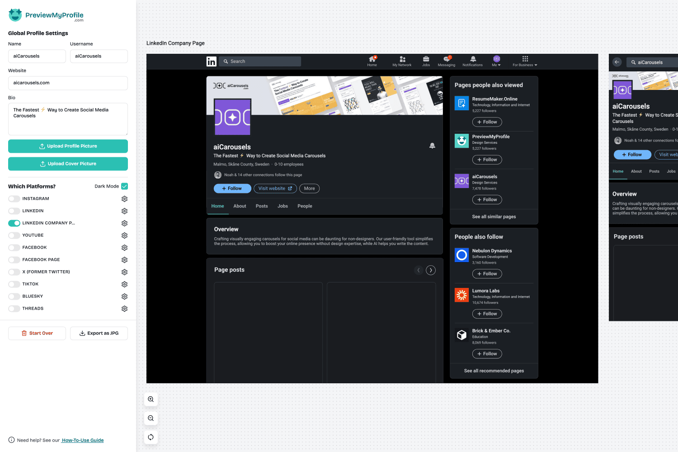Select About tab in mobile preview
Image resolution: width=678 pixels, height=452 pixels.
(636, 171)
